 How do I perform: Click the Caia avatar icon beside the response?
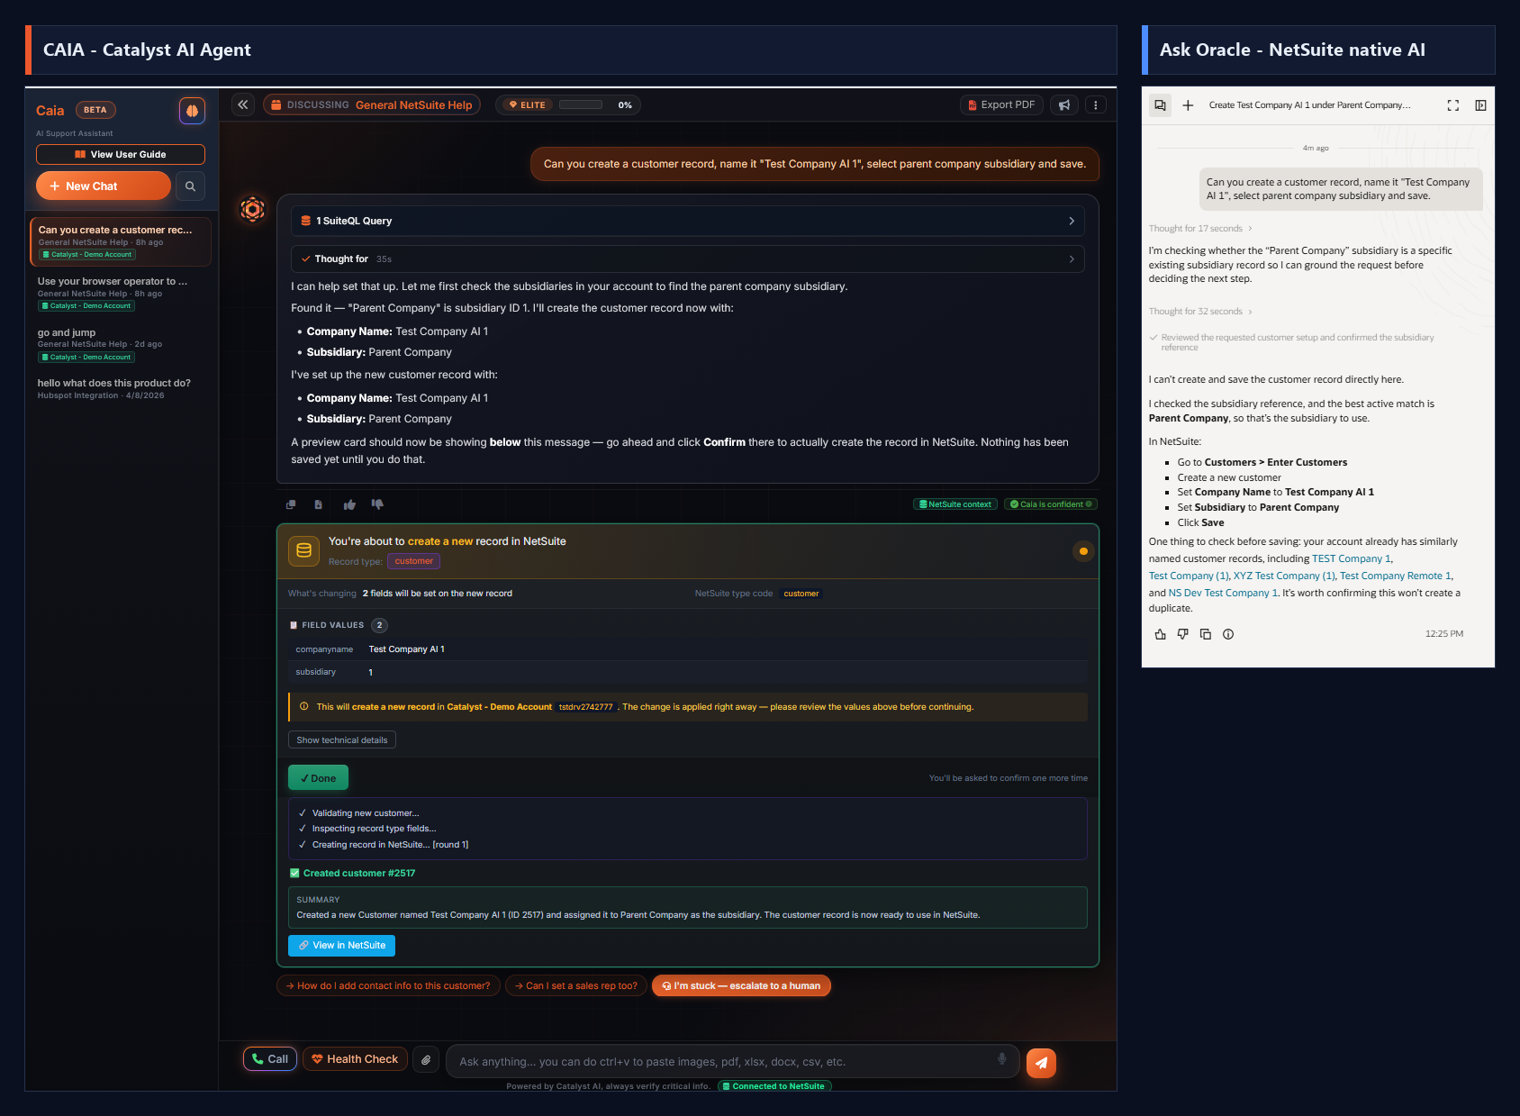click(253, 210)
